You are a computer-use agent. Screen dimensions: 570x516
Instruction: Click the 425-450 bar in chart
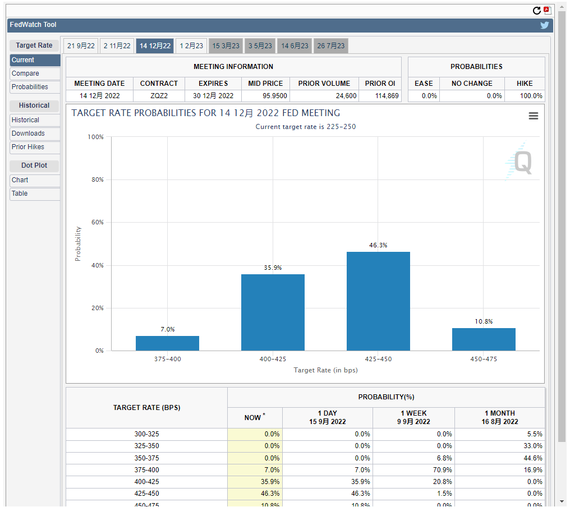pos(378,301)
